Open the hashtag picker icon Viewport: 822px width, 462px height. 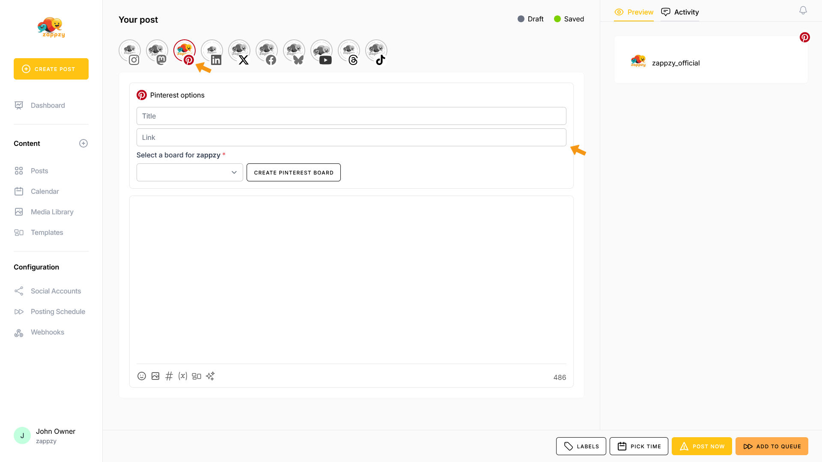[x=169, y=376]
